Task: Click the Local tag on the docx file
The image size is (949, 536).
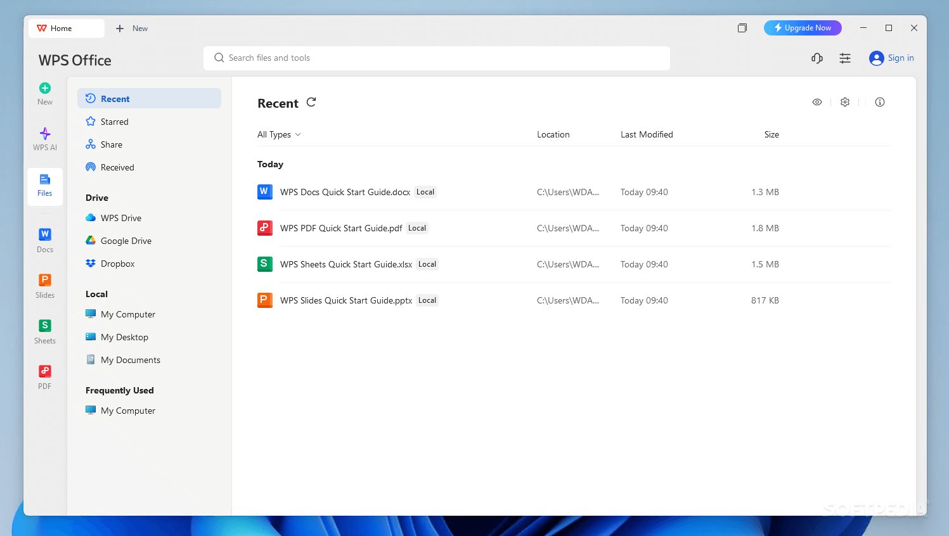Action: [x=425, y=192]
